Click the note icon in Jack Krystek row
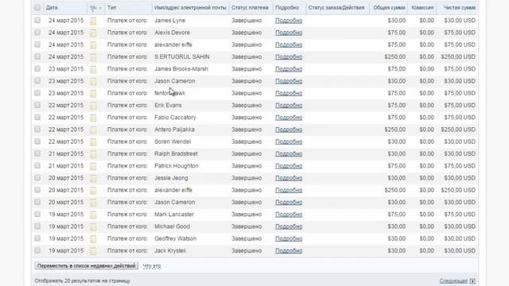 click(93, 251)
